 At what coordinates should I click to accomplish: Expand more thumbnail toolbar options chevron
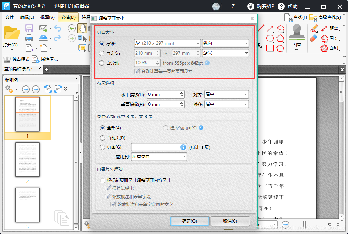[65, 89]
